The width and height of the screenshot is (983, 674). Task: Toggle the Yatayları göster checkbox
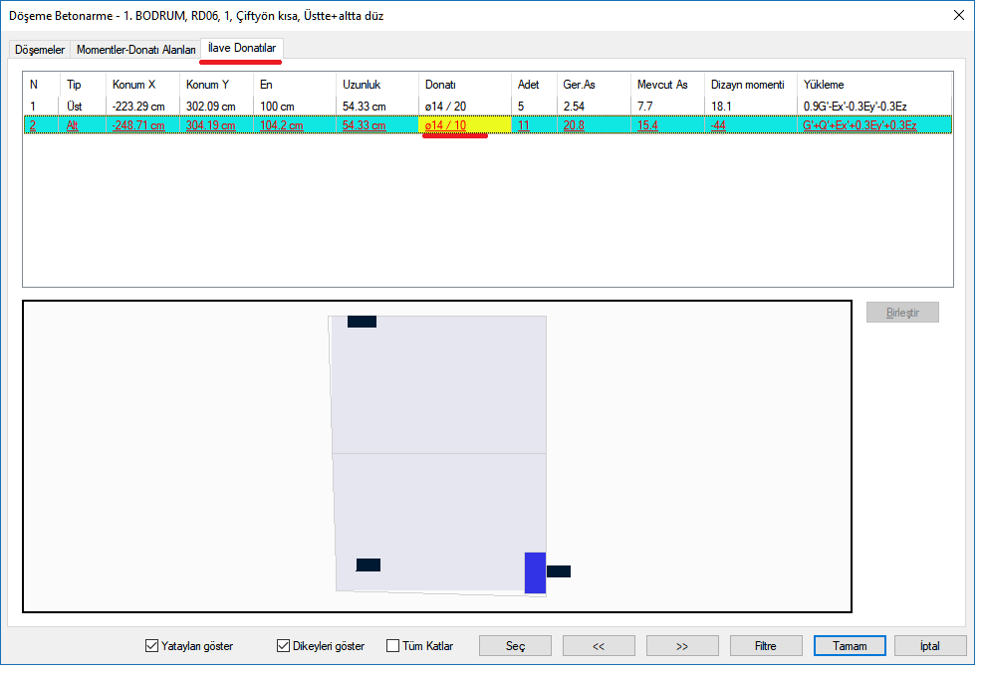coord(151,646)
